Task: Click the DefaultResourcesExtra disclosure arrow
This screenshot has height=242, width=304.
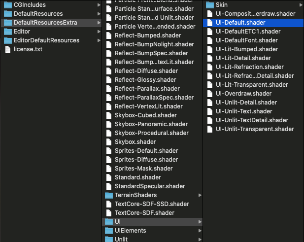Action: click(99, 23)
